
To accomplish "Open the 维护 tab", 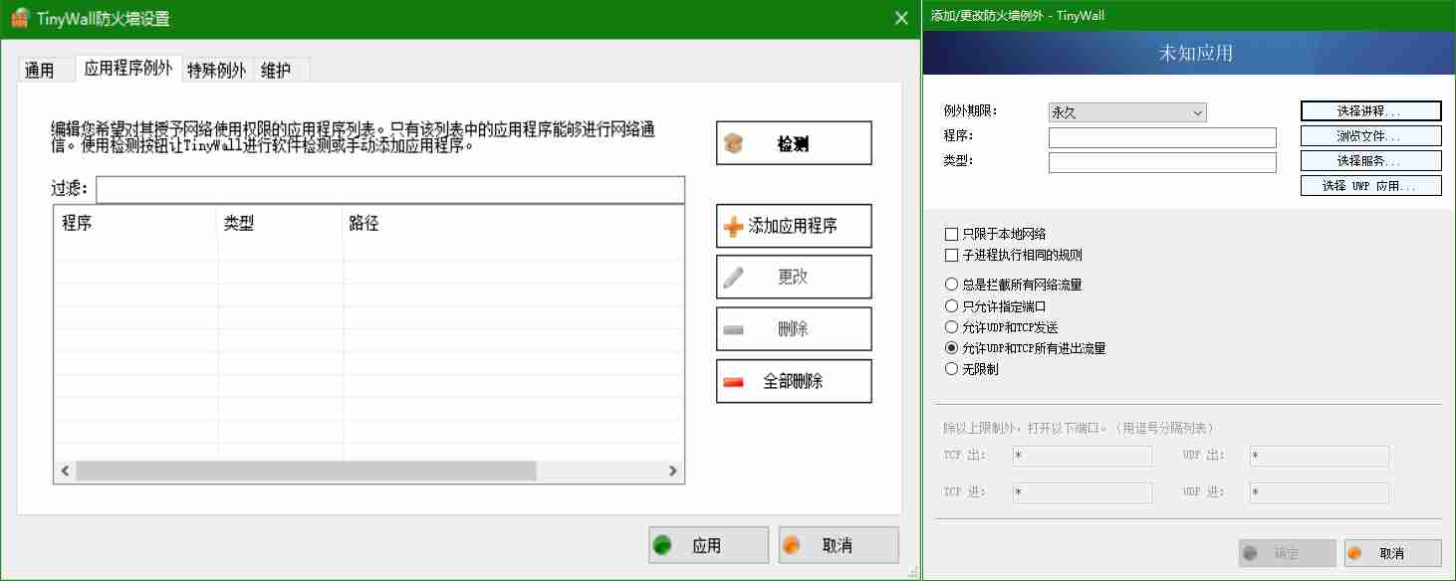I will [280, 70].
